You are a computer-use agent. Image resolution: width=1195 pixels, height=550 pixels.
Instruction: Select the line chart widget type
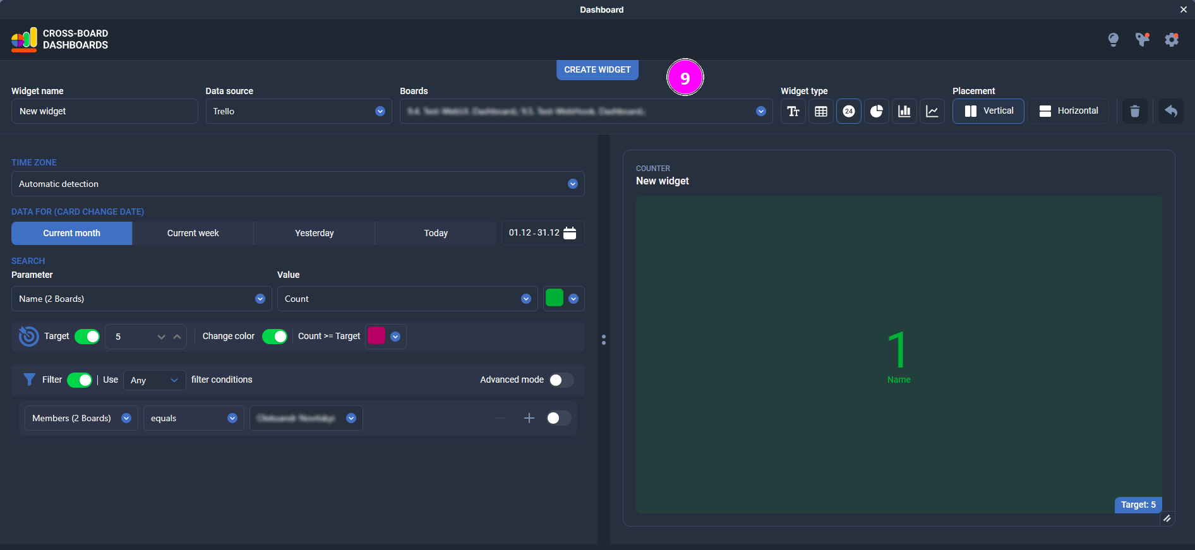932,111
